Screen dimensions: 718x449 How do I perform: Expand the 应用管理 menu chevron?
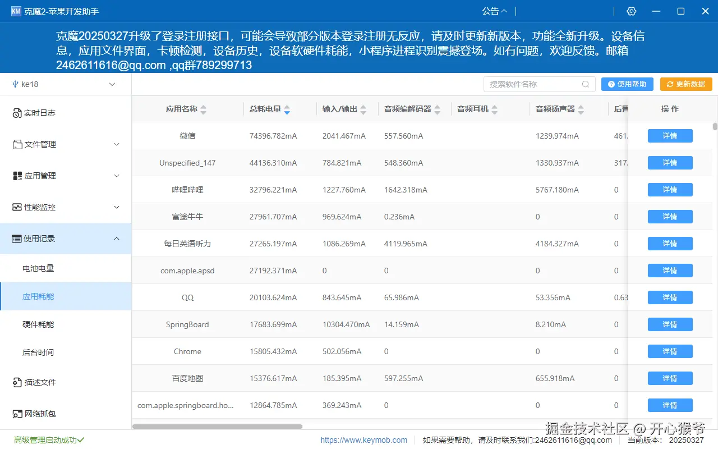[117, 176]
